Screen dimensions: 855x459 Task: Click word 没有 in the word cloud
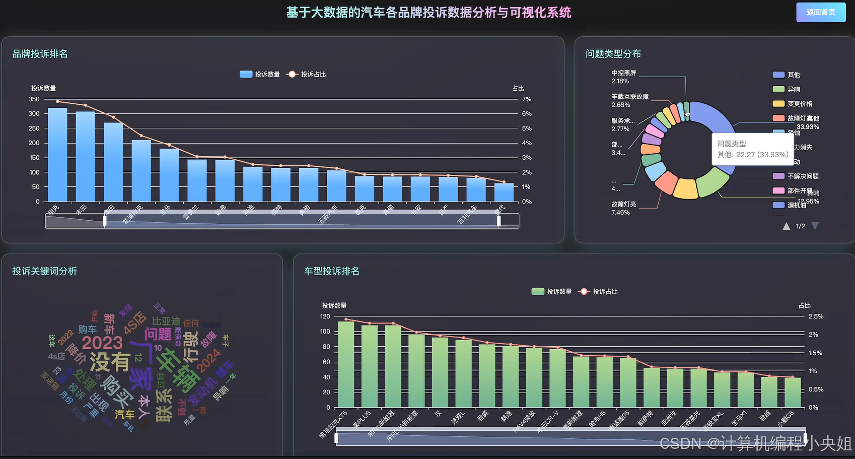pyautogui.click(x=110, y=362)
